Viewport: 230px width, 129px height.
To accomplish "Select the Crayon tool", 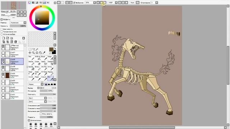I will [44, 78].
